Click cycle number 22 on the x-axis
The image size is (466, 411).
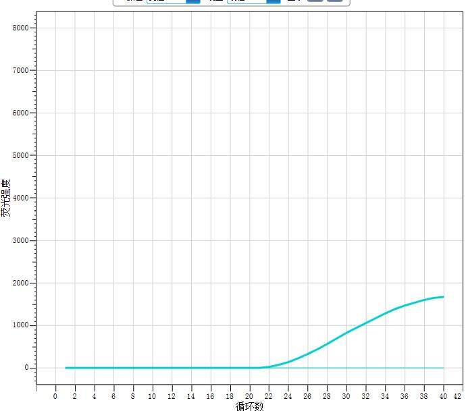click(268, 396)
